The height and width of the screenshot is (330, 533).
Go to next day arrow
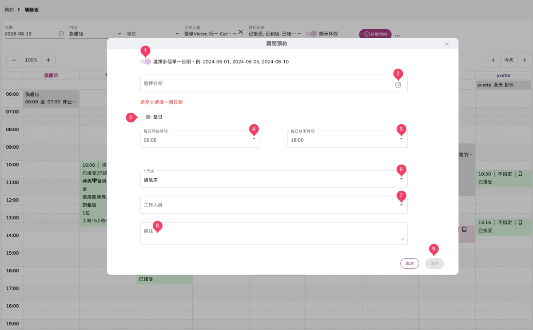pyautogui.click(x=525, y=60)
